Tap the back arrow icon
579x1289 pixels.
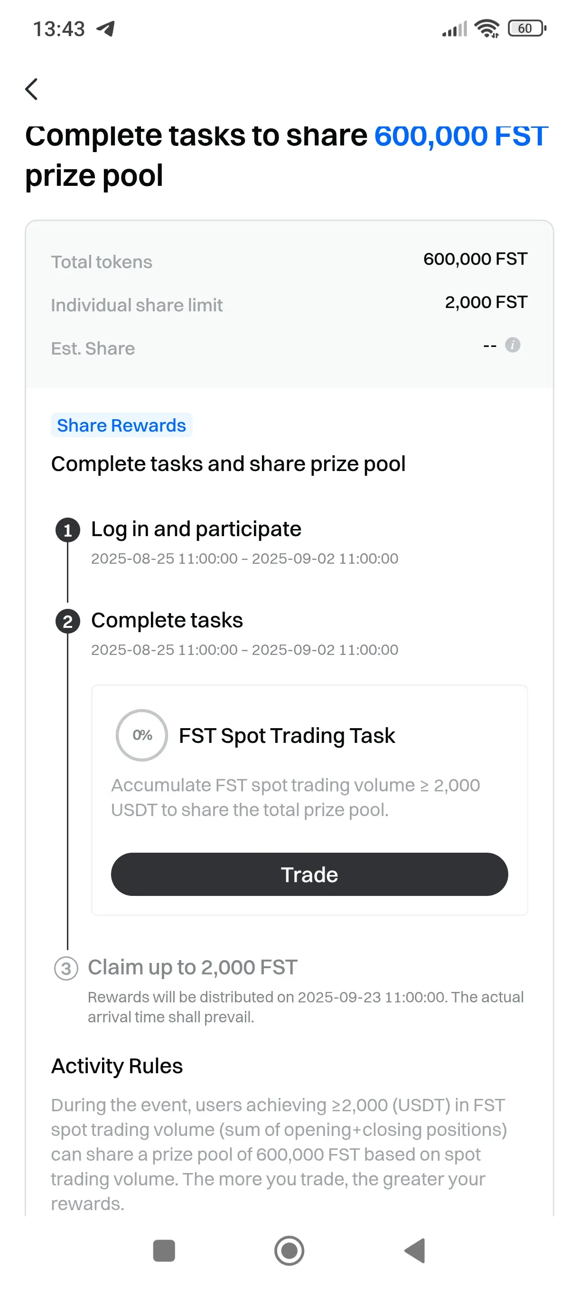pos(31,89)
